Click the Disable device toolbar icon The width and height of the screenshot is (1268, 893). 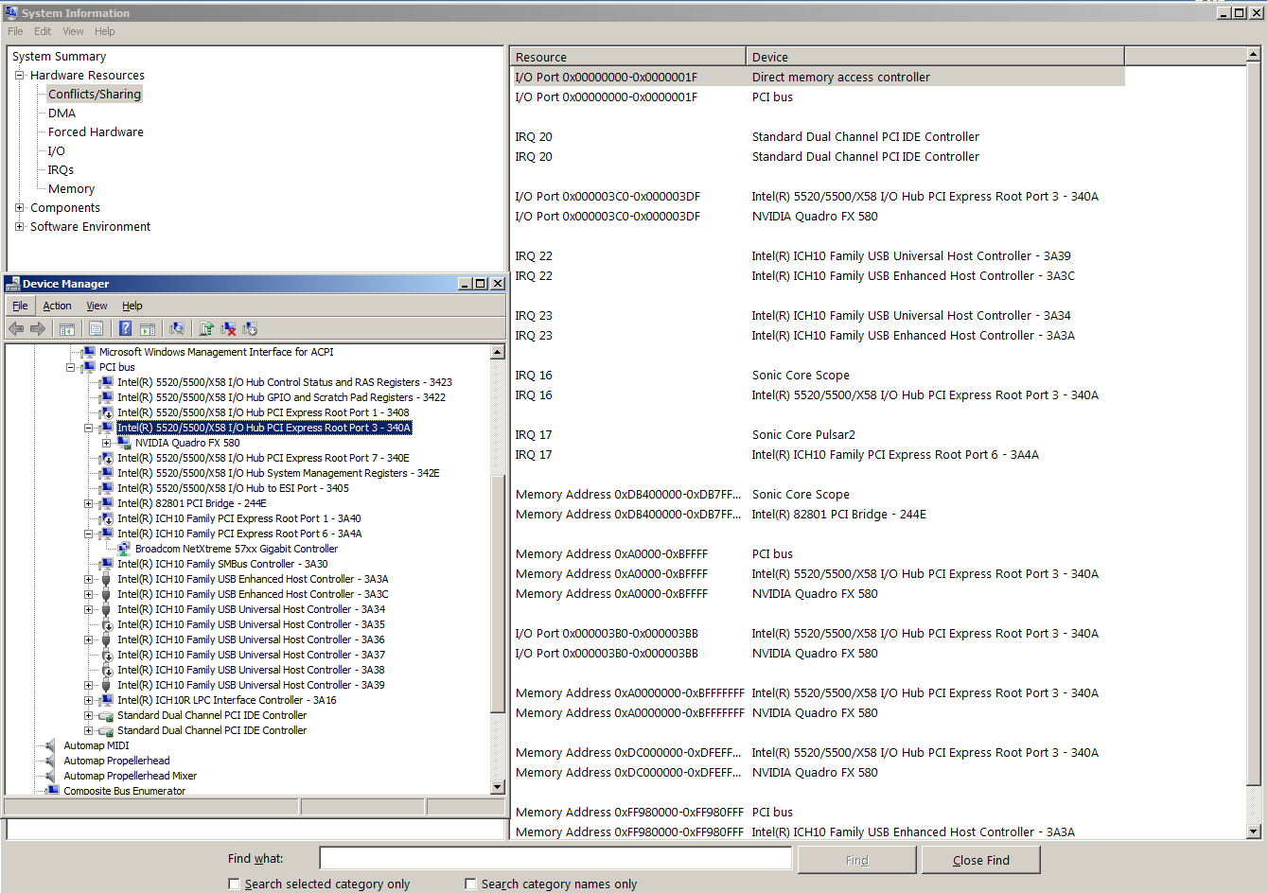[250, 328]
